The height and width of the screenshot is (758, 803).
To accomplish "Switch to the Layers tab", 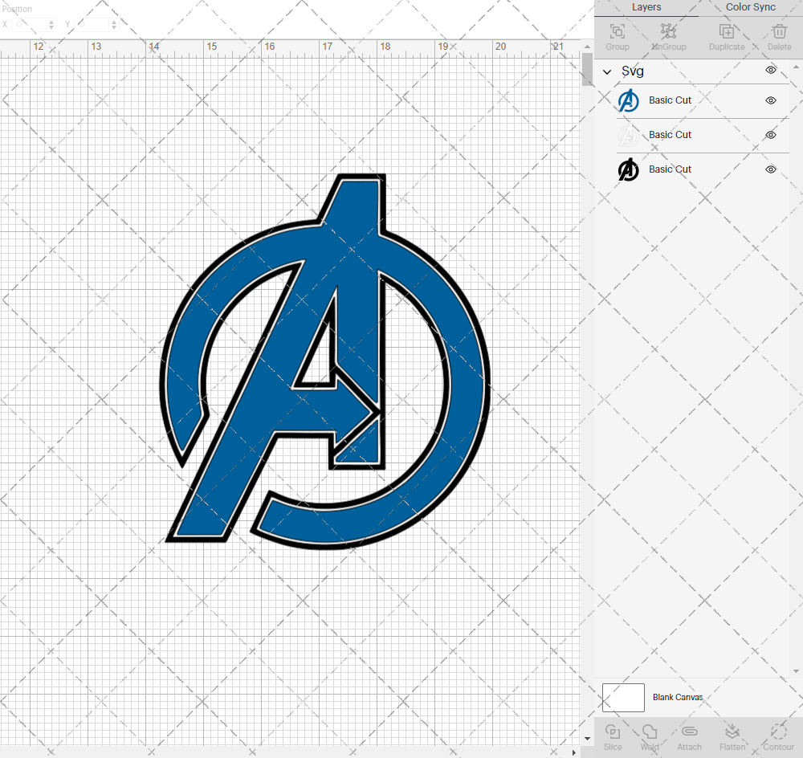I will pyautogui.click(x=646, y=7).
